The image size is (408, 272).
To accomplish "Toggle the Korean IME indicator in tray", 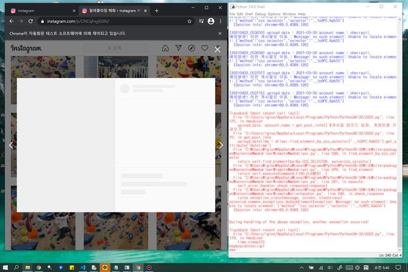I will coord(366,267).
